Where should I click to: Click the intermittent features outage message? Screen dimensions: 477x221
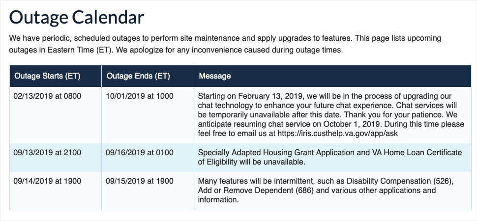coord(325,191)
